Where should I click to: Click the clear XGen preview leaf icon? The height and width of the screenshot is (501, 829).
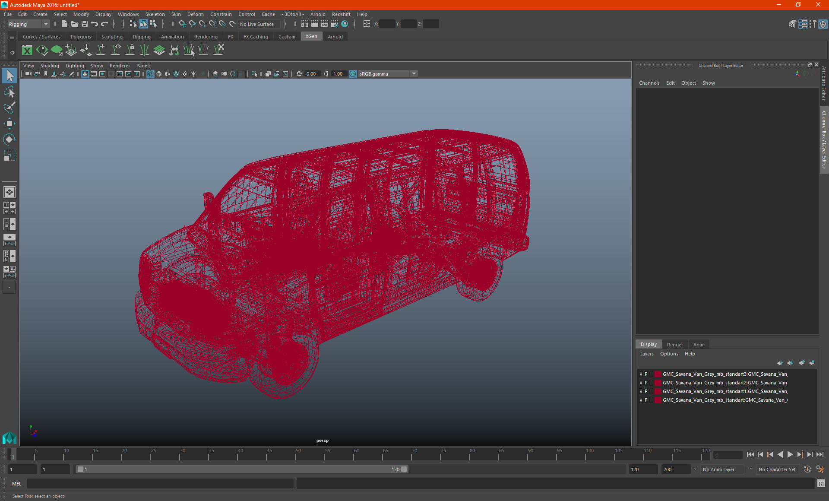pos(57,51)
